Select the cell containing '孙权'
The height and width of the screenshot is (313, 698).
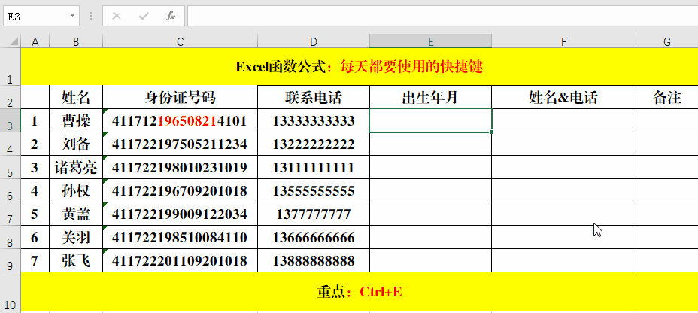click(76, 190)
